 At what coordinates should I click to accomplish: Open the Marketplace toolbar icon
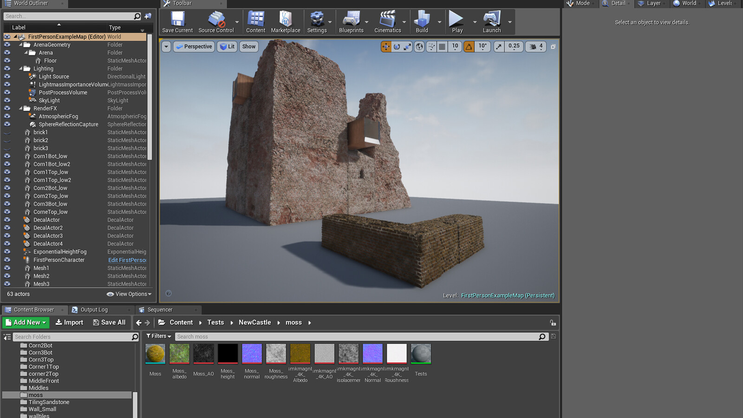point(286,22)
